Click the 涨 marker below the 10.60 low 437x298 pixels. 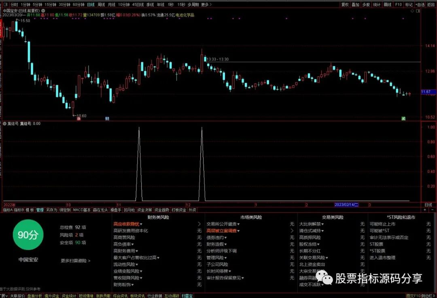[x=79, y=118]
